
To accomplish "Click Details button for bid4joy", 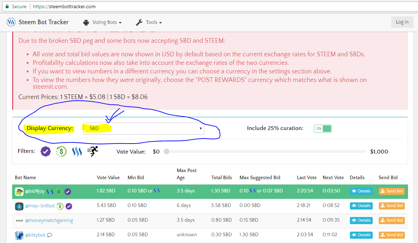I will point(361,191).
